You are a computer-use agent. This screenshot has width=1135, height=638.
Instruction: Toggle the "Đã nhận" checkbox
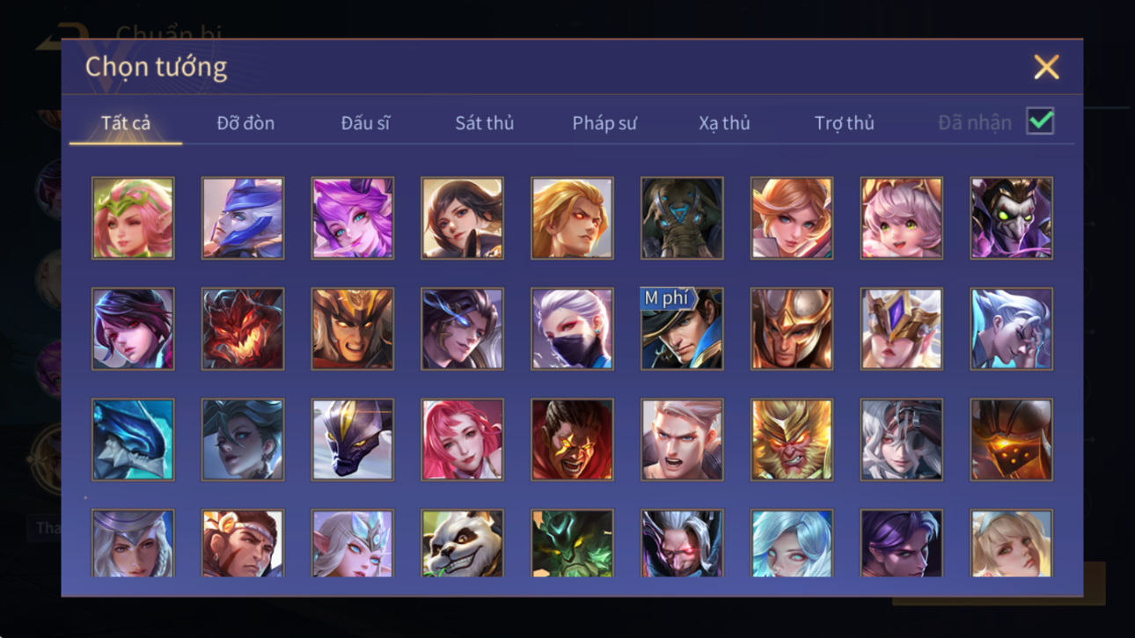(x=1040, y=122)
